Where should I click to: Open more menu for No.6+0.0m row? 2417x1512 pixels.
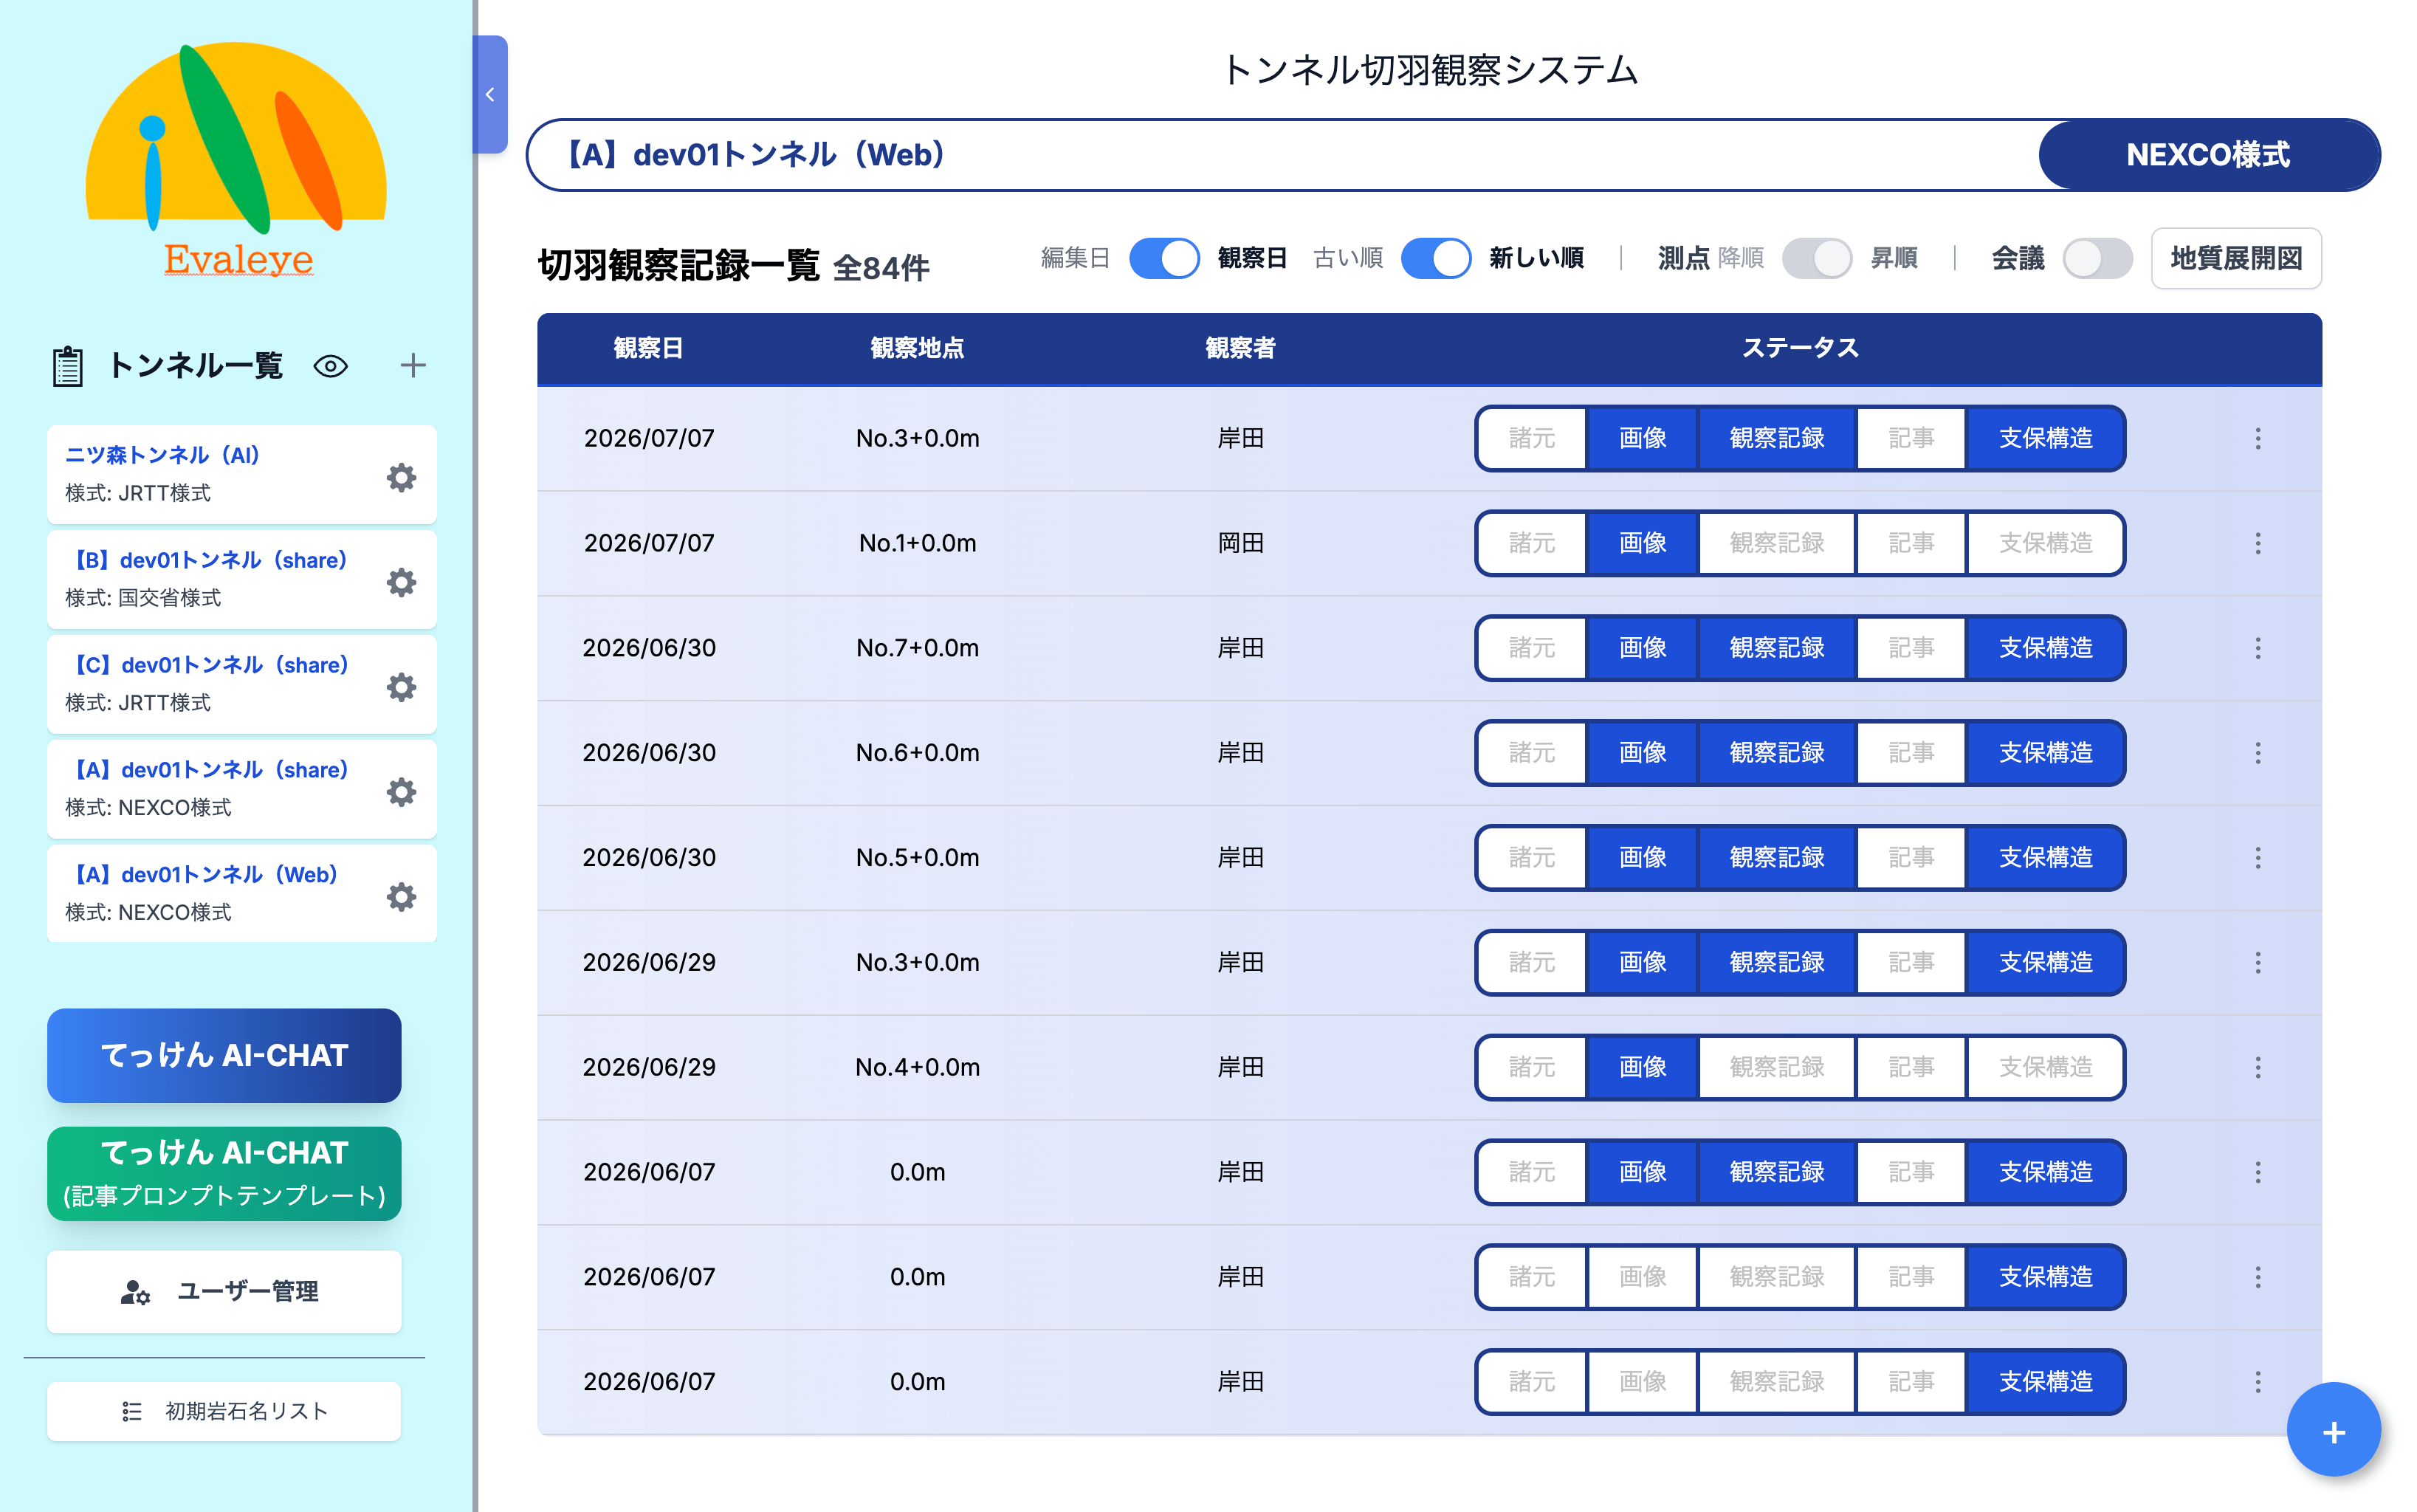tap(2257, 753)
